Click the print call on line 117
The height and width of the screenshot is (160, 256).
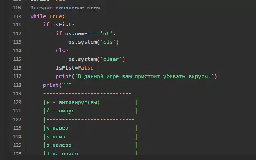click(x=63, y=76)
